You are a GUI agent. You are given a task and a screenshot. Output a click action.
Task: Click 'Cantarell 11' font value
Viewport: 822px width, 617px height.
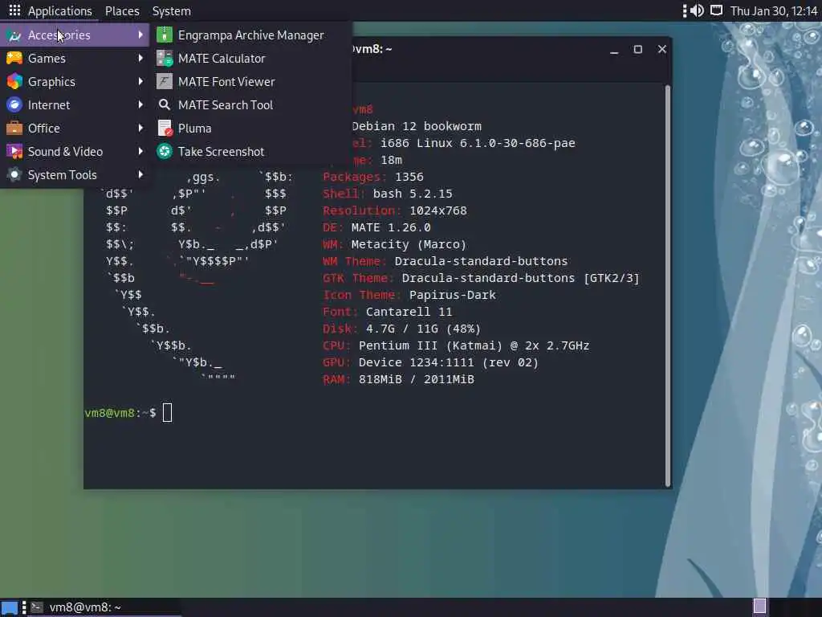pos(409,312)
